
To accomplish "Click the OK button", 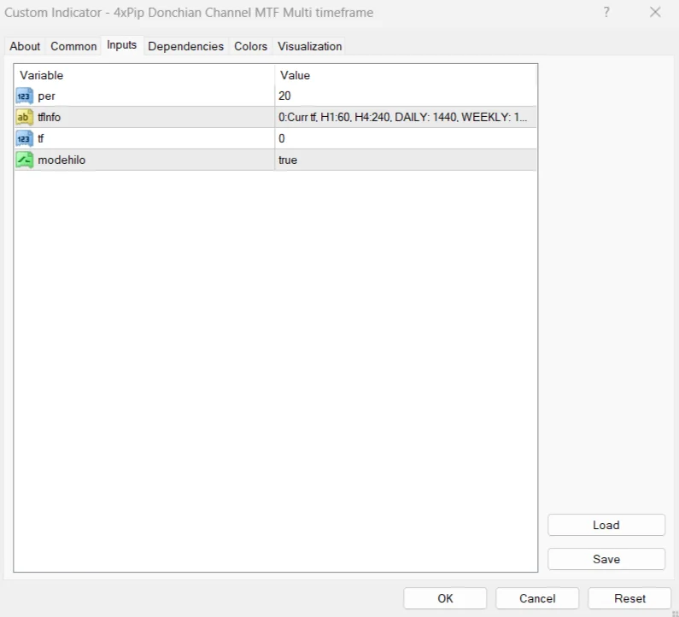I will (x=445, y=598).
